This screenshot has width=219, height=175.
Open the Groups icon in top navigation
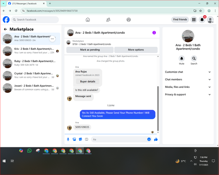pyautogui.click(x=129, y=20)
